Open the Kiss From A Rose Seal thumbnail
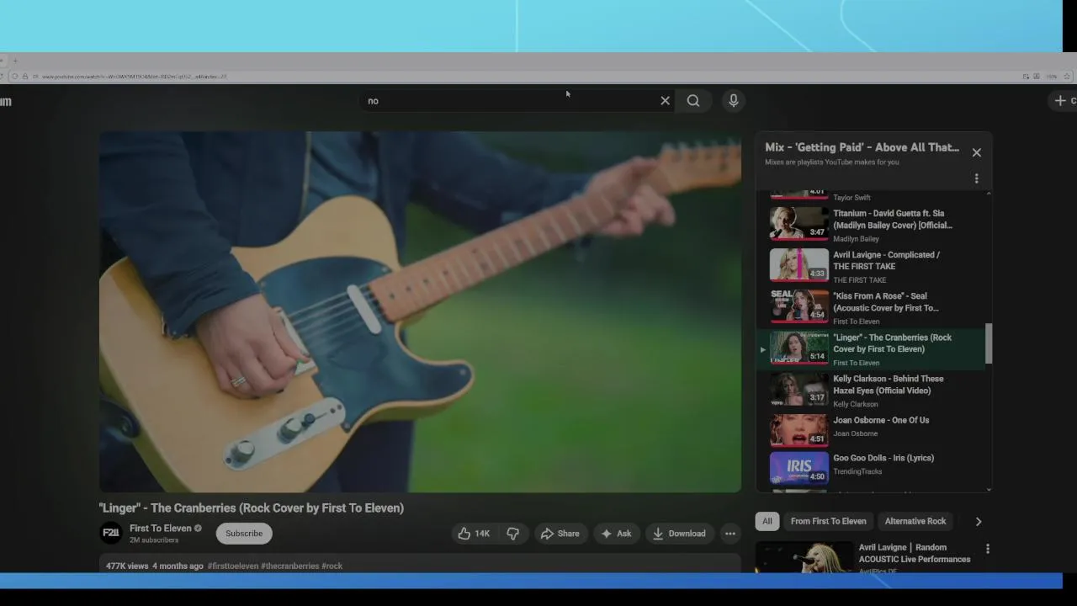The height and width of the screenshot is (606, 1077). (x=799, y=306)
